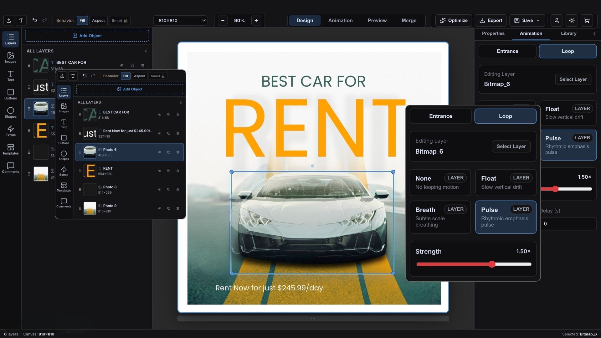Collapse the right panel chevron
This screenshot has width=601, height=338.
pos(594,34)
